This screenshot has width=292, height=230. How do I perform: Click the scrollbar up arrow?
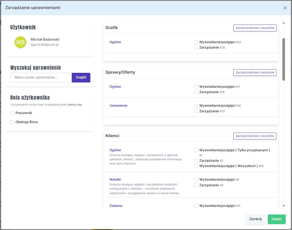(x=284, y=23)
